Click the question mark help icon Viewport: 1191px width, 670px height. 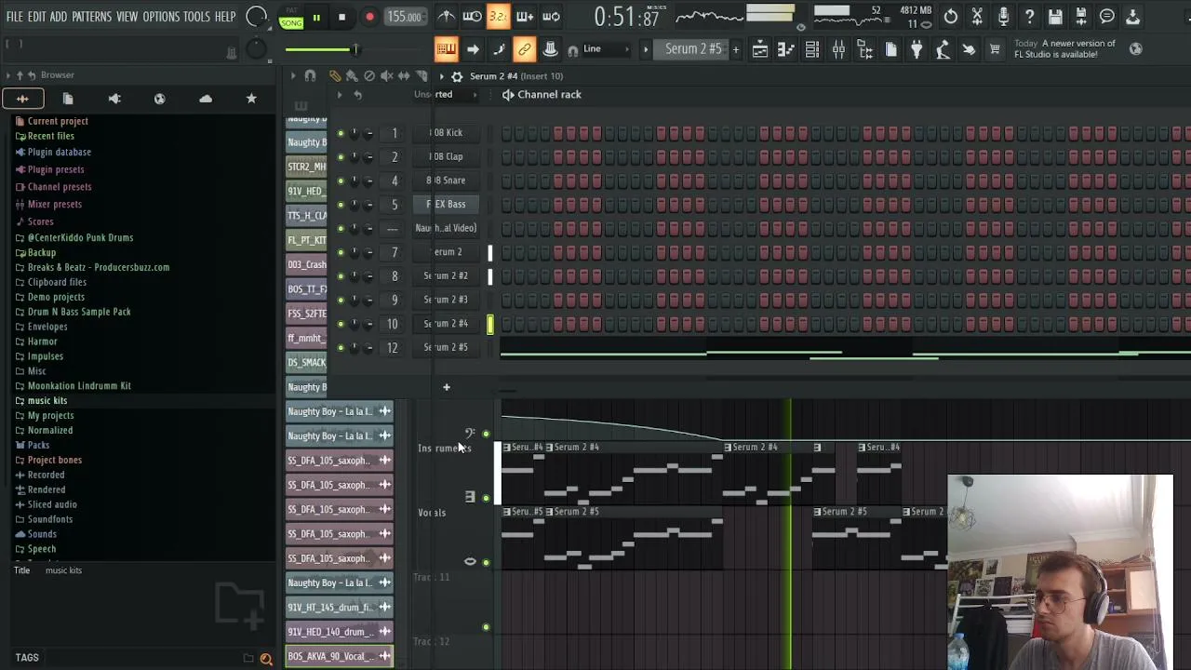(x=1029, y=16)
